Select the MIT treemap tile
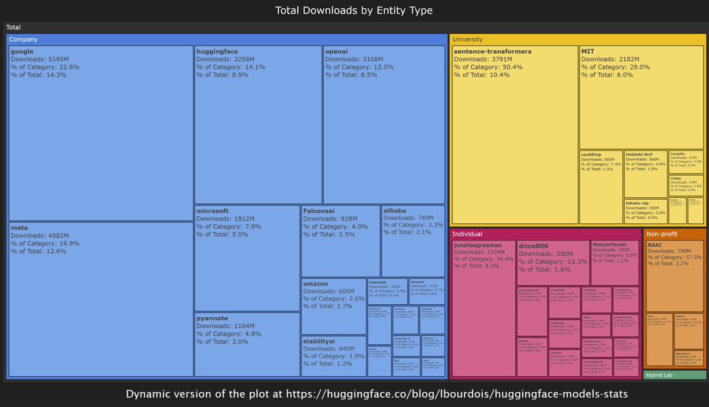Image resolution: width=709 pixels, height=407 pixels. (642, 97)
